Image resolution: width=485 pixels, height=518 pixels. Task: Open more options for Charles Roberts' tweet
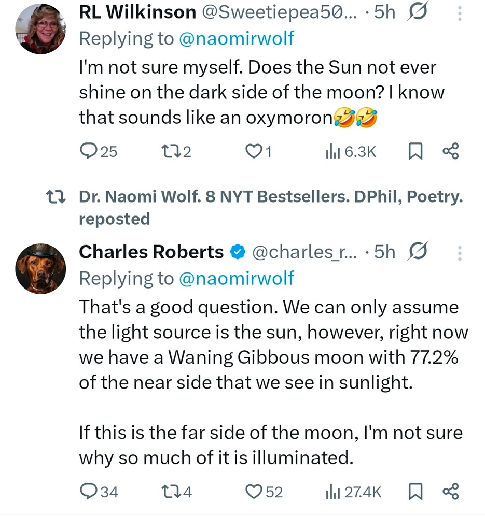pyautogui.click(x=459, y=252)
